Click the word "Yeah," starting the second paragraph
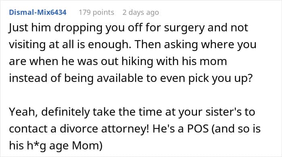Screen dimensions: 282x157 (x=23, y=112)
